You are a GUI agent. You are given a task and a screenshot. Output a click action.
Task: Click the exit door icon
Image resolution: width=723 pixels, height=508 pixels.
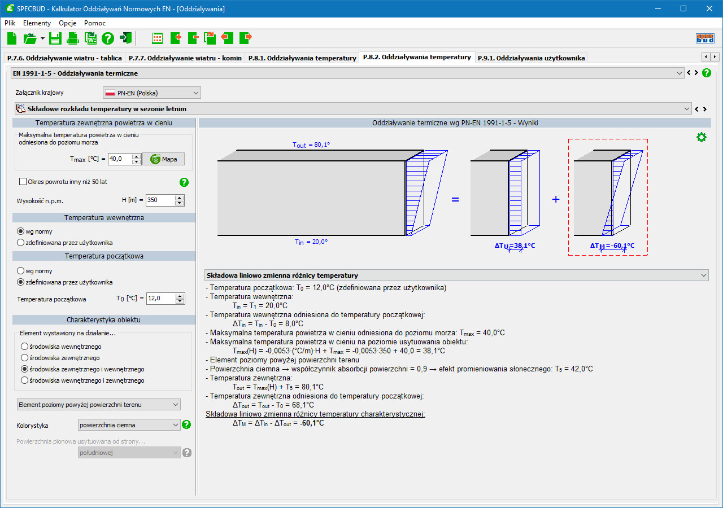(x=125, y=38)
